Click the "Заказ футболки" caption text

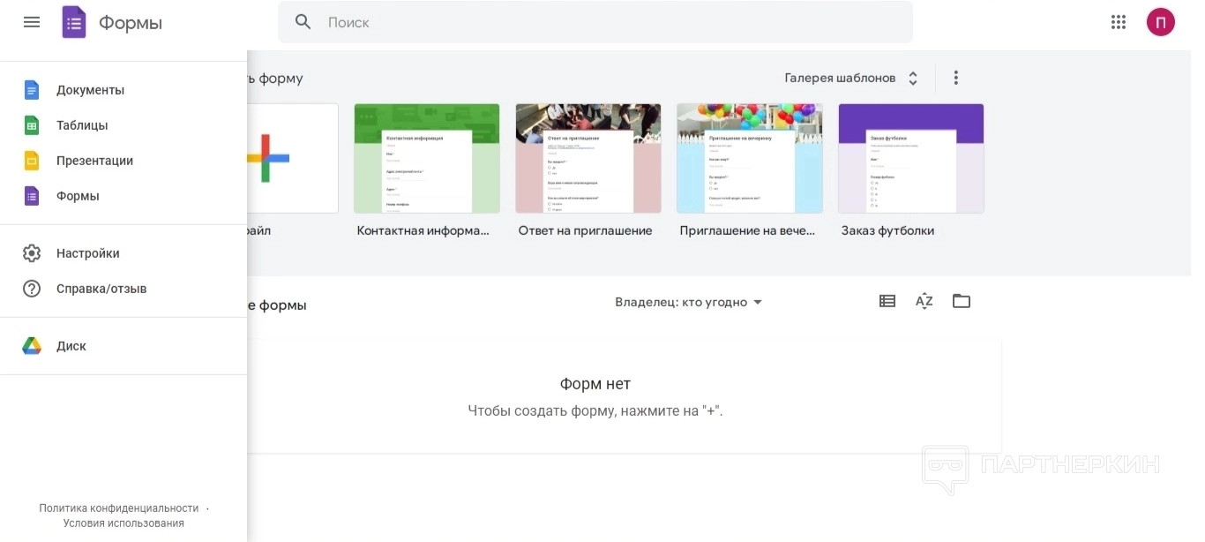(887, 230)
